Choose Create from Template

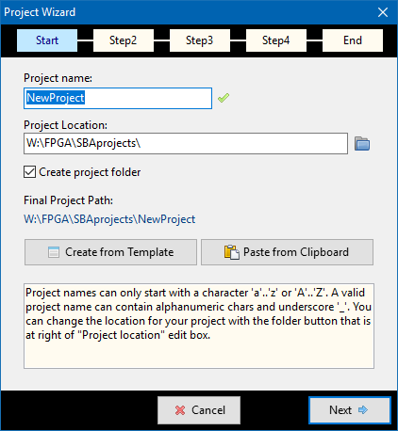pyautogui.click(x=110, y=252)
